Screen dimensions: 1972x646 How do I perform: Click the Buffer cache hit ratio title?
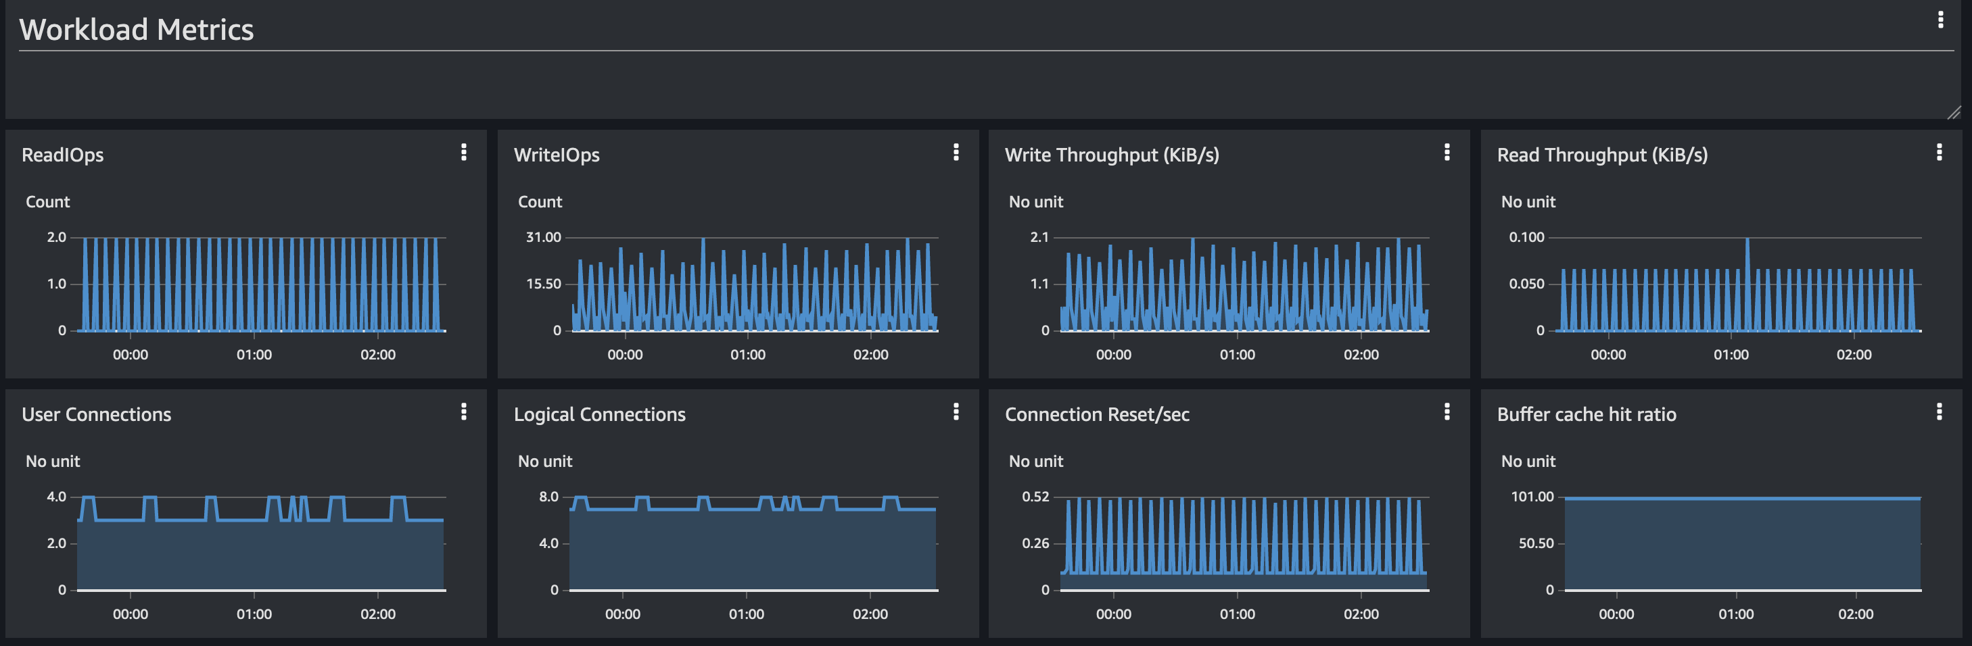(x=1586, y=414)
